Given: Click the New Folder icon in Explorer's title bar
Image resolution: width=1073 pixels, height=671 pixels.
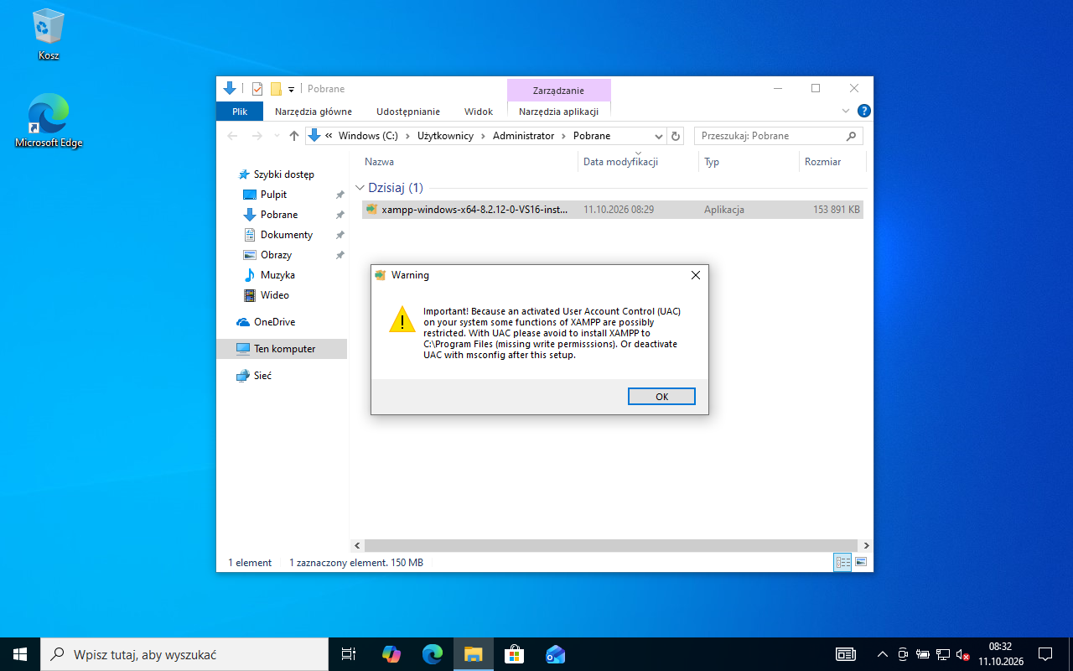Looking at the screenshot, I should coord(276,89).
